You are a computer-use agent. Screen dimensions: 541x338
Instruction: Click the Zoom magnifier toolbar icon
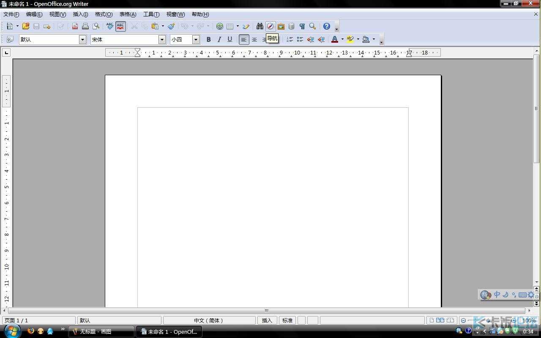(312, 26)
